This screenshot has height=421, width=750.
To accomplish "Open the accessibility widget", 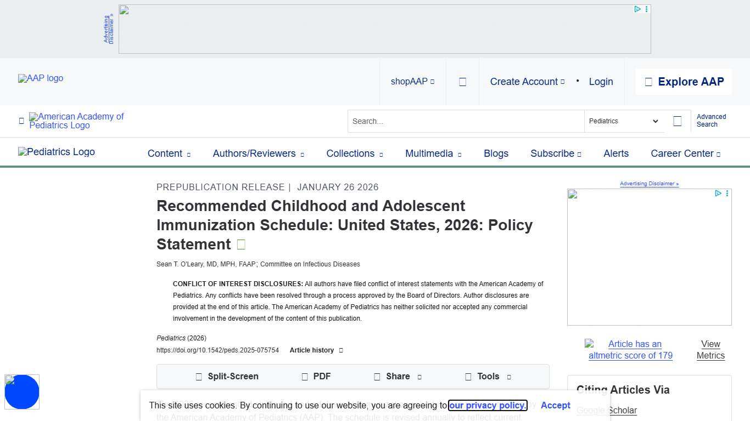I will point(22,392).
